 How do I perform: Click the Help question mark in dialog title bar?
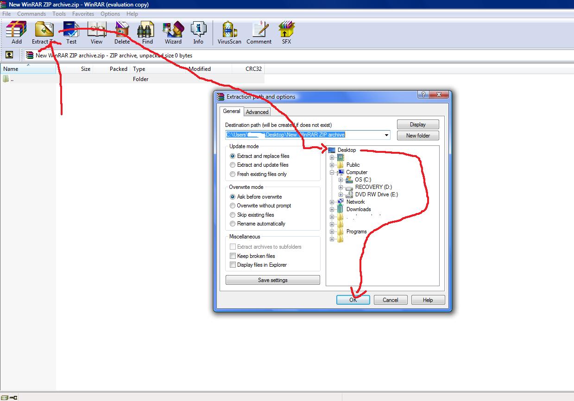coord(423,94)
